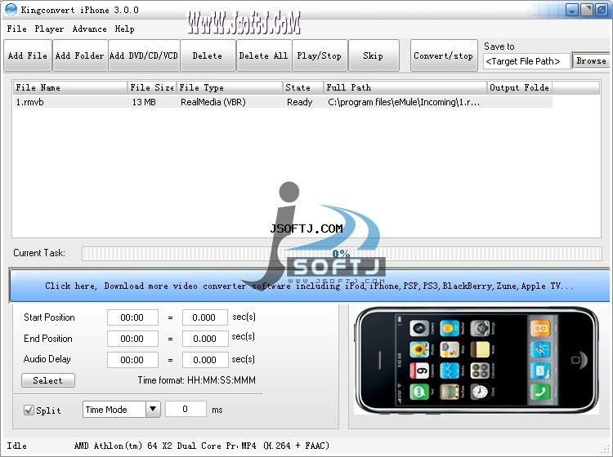Click the End Position seconds field
This screenshot has width=613, height=457.
coord(205,339)
